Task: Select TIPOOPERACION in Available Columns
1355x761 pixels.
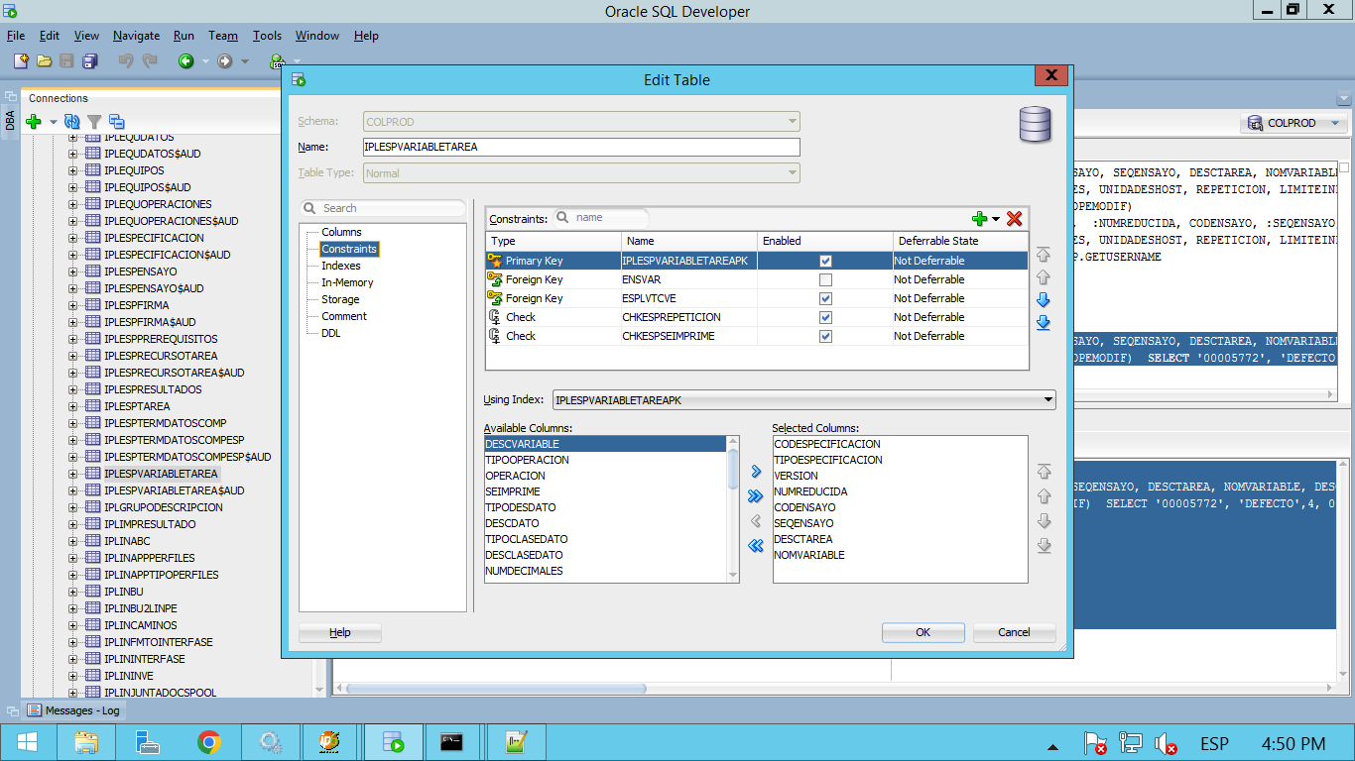Action: coord(527,460)
